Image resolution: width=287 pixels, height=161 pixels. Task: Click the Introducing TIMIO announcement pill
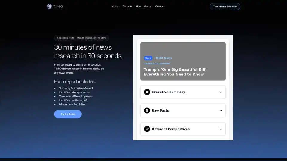pyautogui.click(x=81, y=38)
